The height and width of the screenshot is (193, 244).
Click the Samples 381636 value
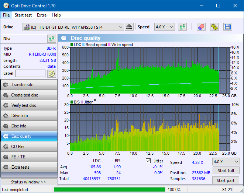[199, 179]
